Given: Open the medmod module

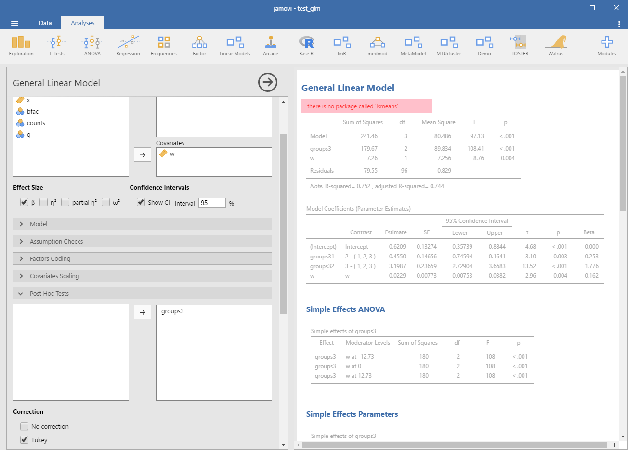Looking at the screenshot, I should coord(378,46).
